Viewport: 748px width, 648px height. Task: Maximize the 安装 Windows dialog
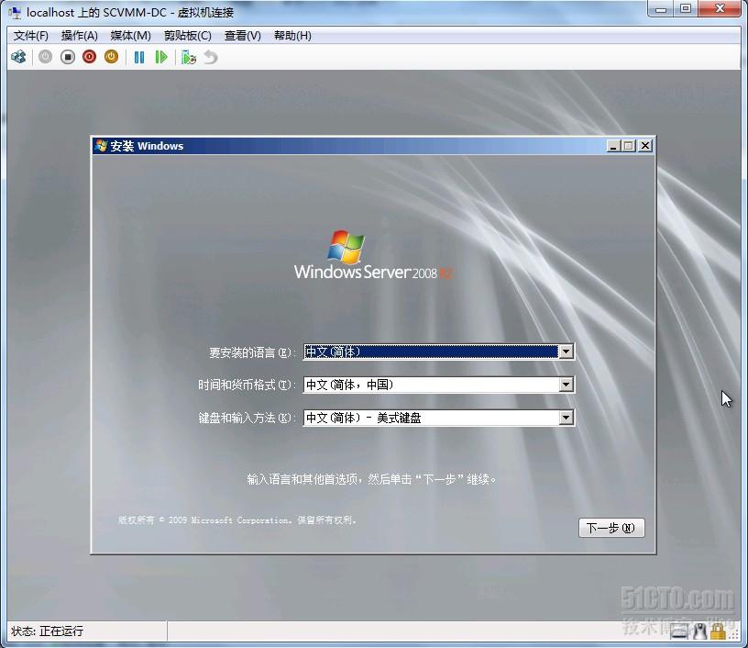(629, 146)
